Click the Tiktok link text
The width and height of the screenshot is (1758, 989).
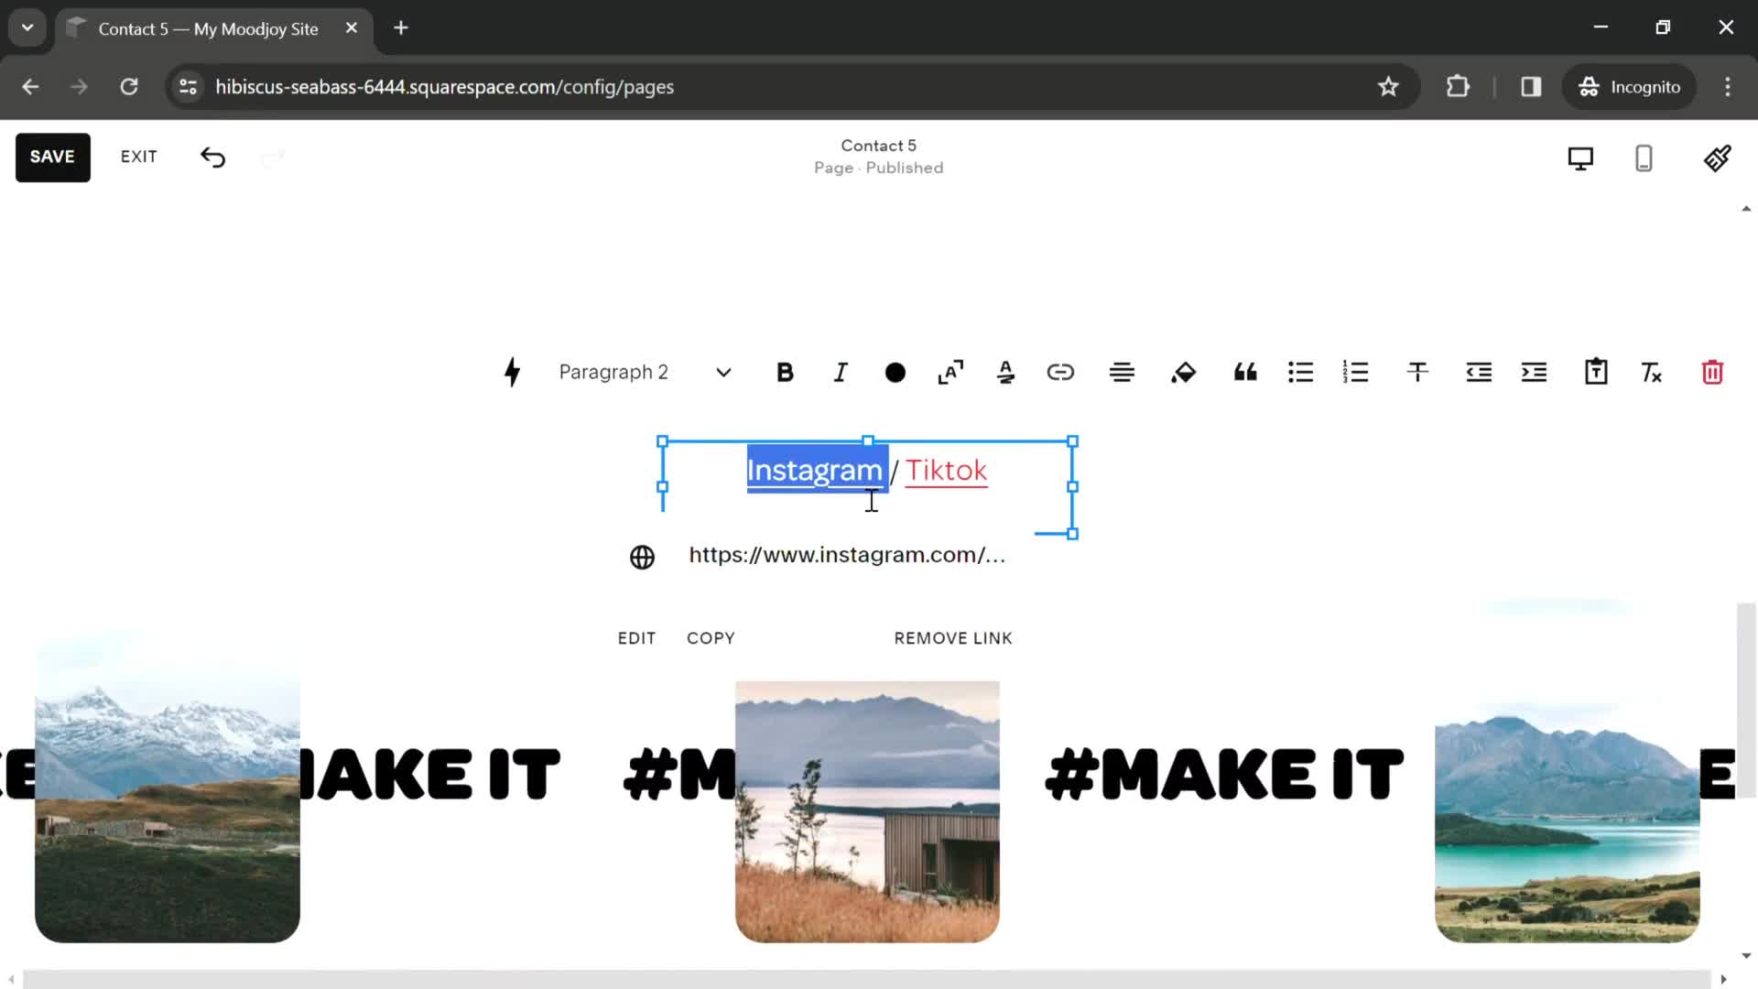[947, 471]
